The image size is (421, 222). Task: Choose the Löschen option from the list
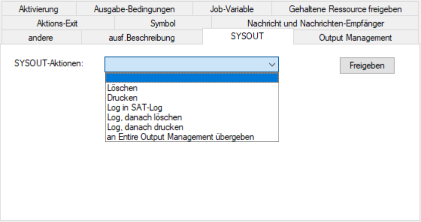(122, 88)
